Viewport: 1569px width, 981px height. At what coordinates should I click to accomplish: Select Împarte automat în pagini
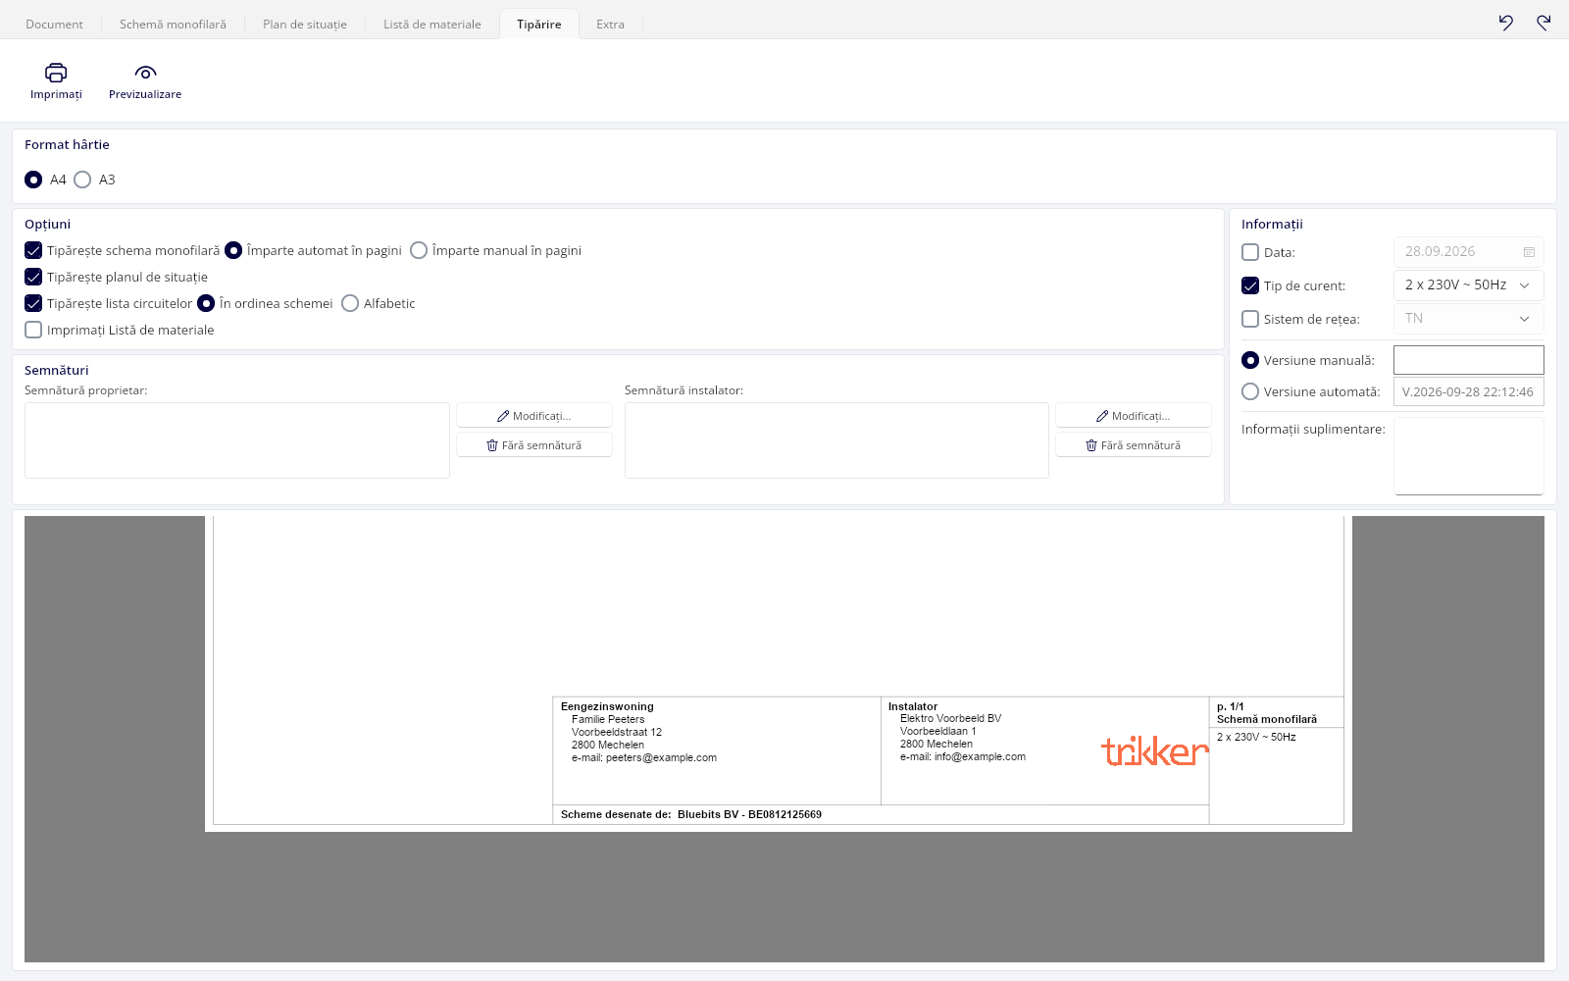pos(233,250)
